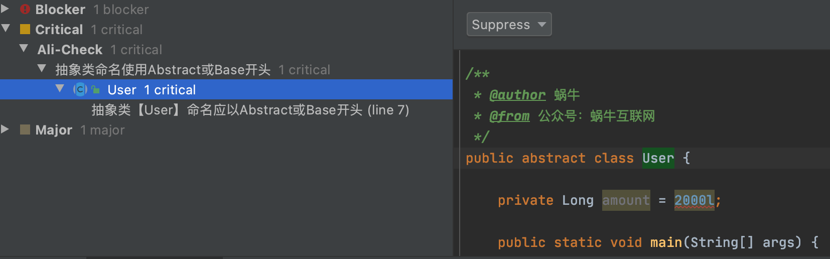This screenshot has height=259, width=830.
Task: Open the Suppress dropdown
Action: click(x=509, y=24)
